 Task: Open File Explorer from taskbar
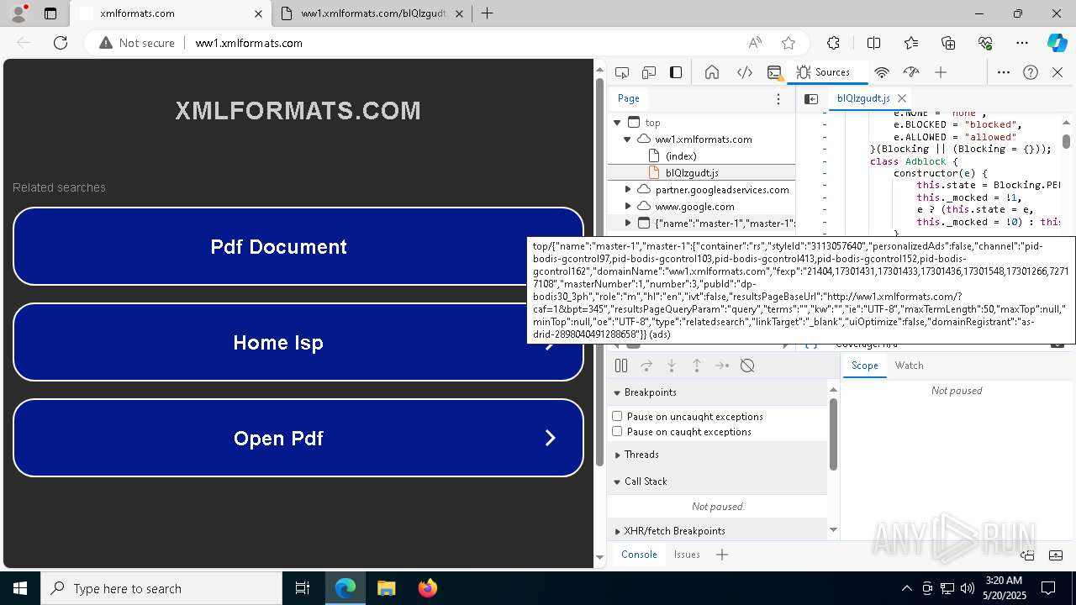386,588
